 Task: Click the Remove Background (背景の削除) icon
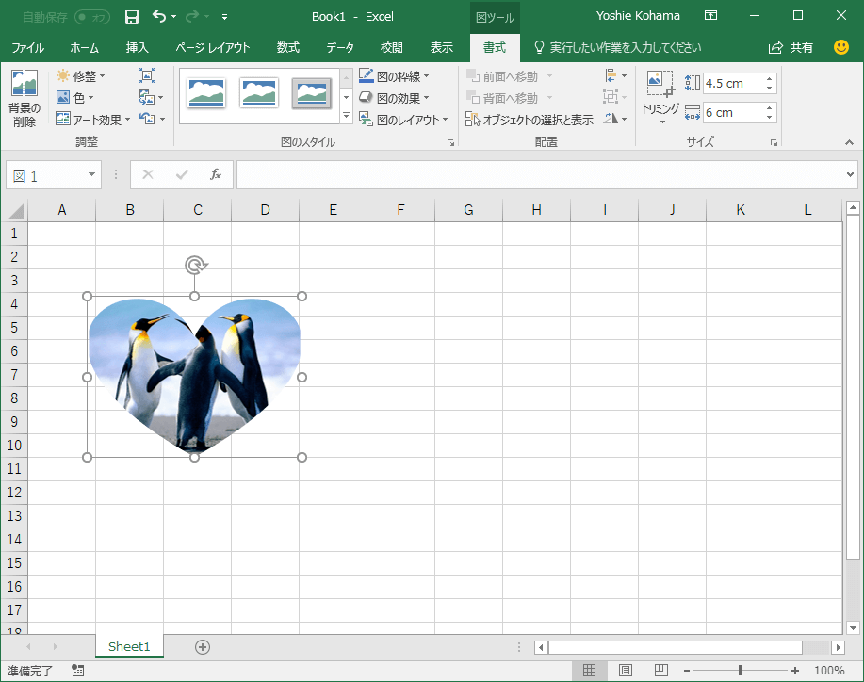coord(24,98)
